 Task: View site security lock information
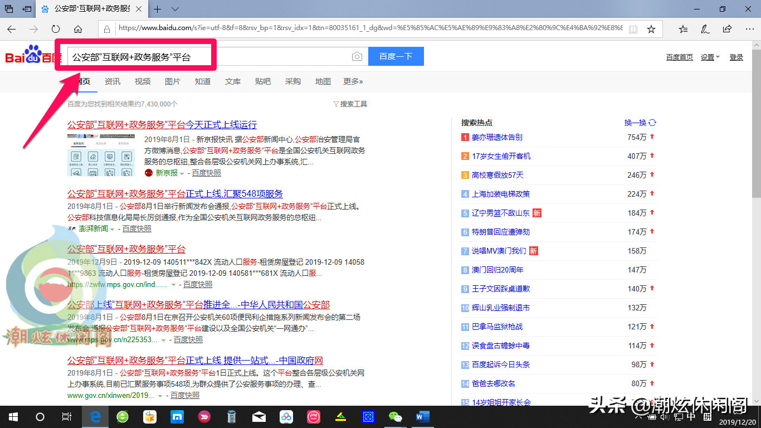107,29
